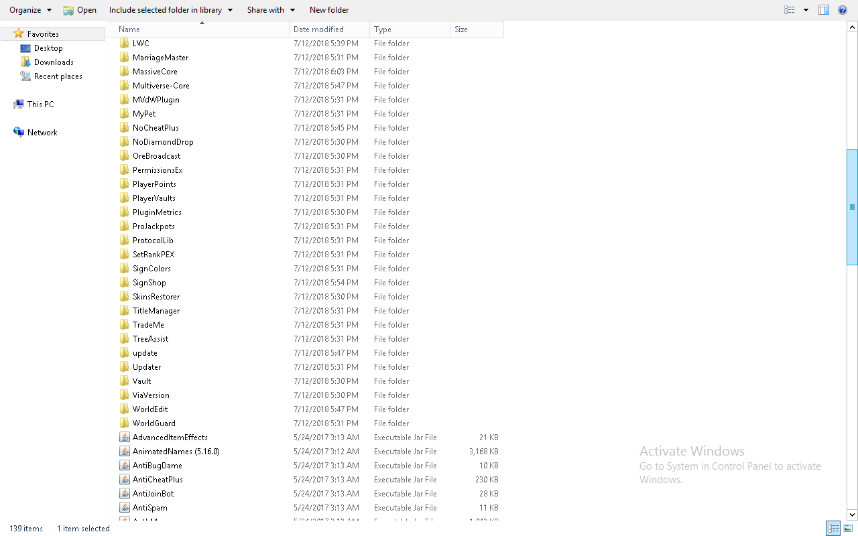Image resolution: width=858 pixels, height=536 pixels.
Task: Click the AntiCheatPlus jar file icon
Action: (125, 480)
